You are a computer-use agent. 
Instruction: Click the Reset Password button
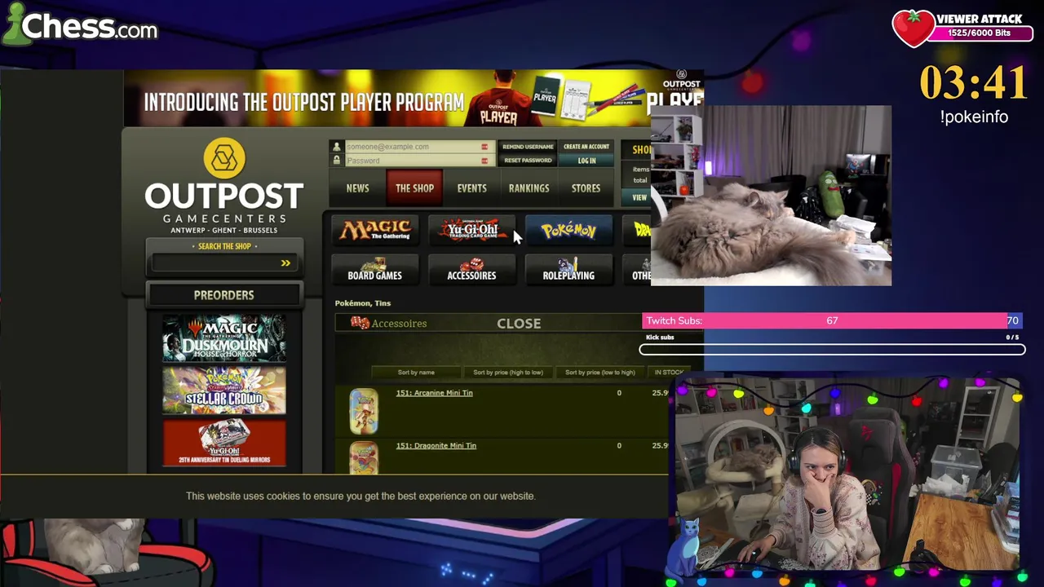[x=528, y=161]
